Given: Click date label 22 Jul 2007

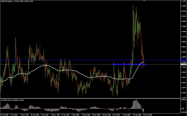Looking at the screenshot, I should (x=116, y=115).
